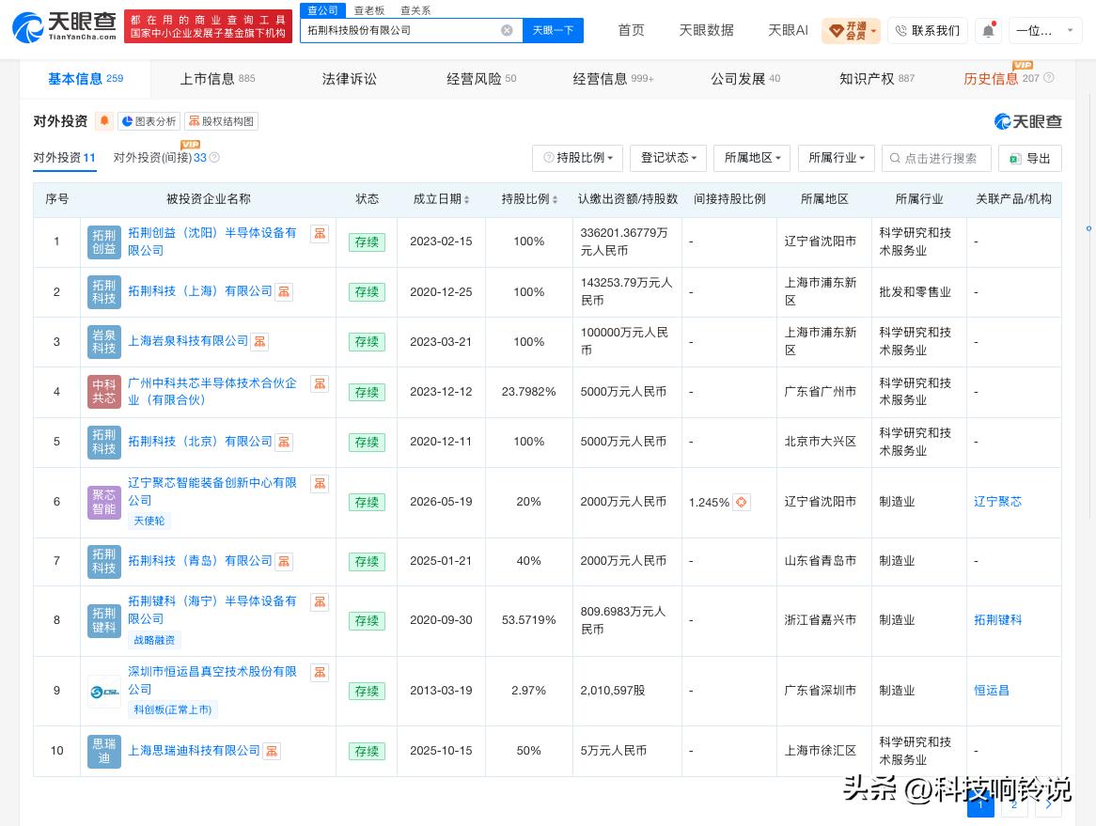
Task: Click the diamond VIP 开通会员 button
Action: pyautogui.click(x=851, y=31)
